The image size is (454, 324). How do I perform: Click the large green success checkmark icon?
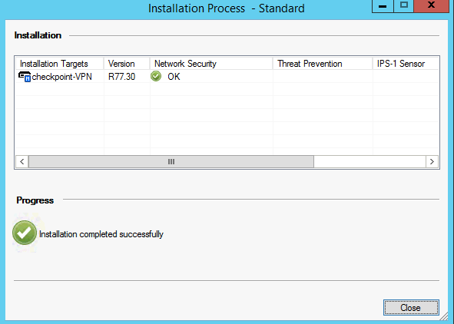(x=25, y=233)
